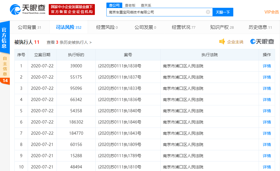Screen dimensions: 280x171
Task: Click execution amount 39000
Action: point(76,66)
